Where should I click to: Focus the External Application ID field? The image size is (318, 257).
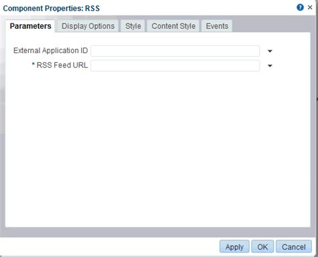tap(175, 51)
